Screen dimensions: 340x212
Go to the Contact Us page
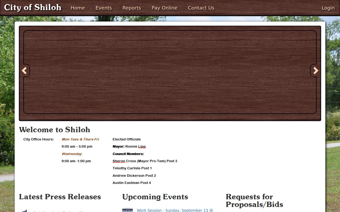coord(201,8)
